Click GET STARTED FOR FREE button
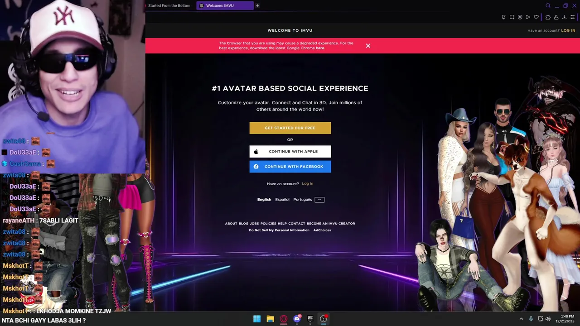 click(290, 128)
